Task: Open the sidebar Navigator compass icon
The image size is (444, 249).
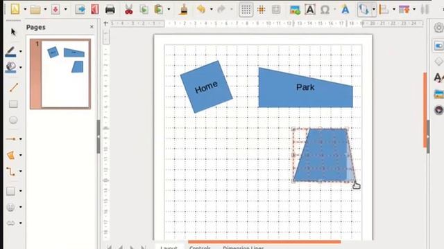Action: (x=438, y=110)
